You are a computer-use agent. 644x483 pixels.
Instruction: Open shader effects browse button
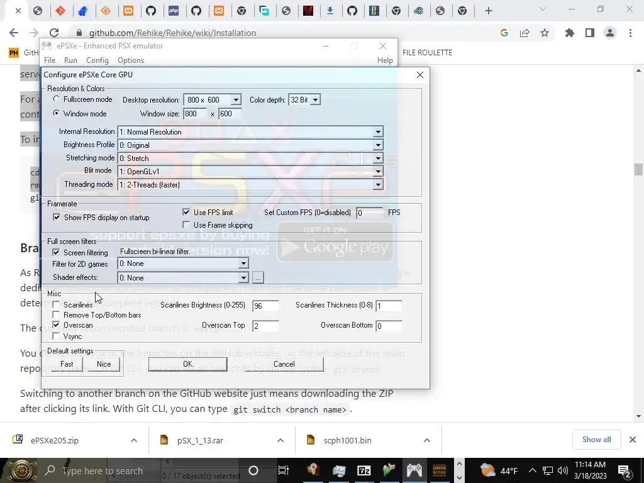pos(258,277)
